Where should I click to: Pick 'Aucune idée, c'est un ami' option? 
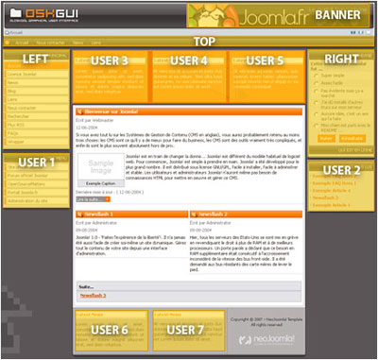(316, 114)
